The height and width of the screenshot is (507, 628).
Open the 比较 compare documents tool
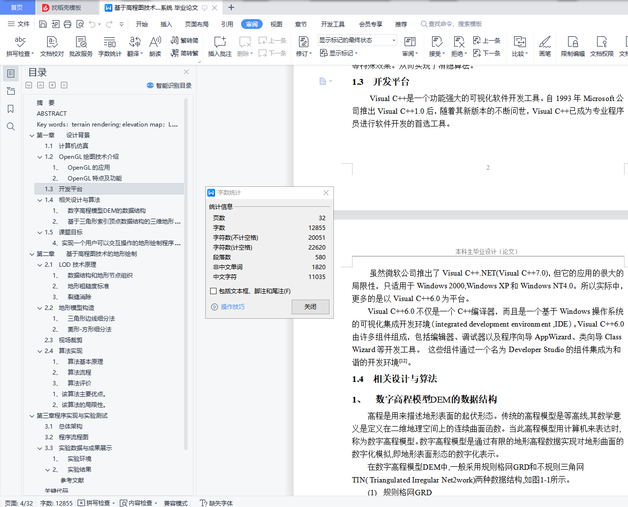point(519,47)
